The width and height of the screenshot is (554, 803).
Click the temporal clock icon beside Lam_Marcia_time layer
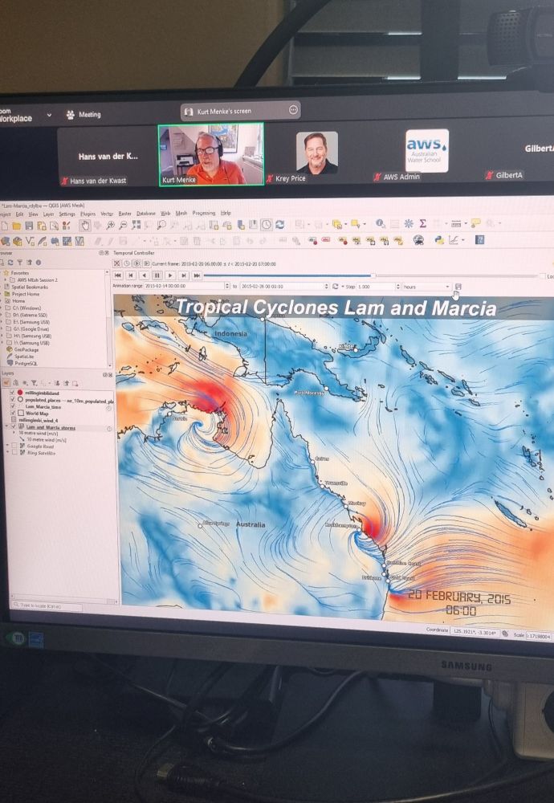pyautogui.click(x=108, y=408)
